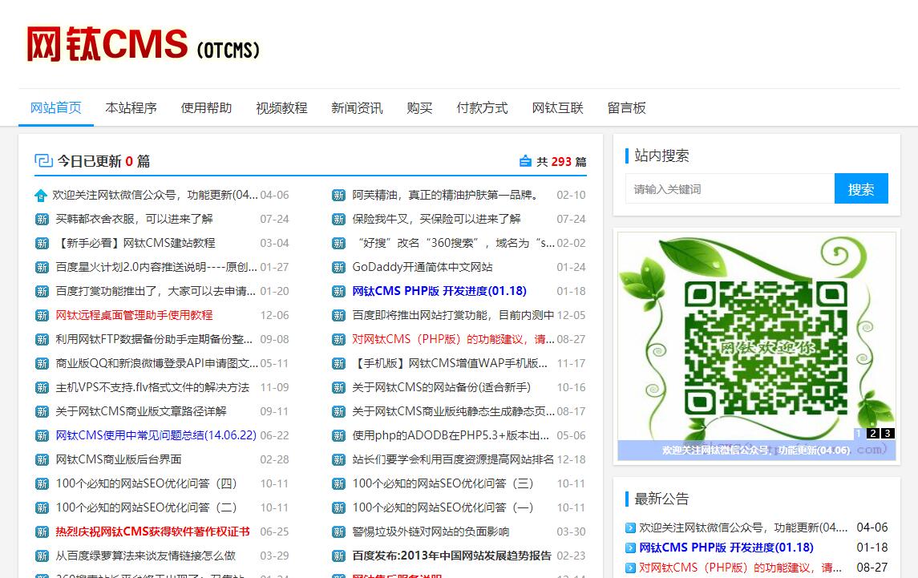Click the home icon before 欢迎关注网钛微信公众号
918x578 pixels.
click(x=41, y=196)
